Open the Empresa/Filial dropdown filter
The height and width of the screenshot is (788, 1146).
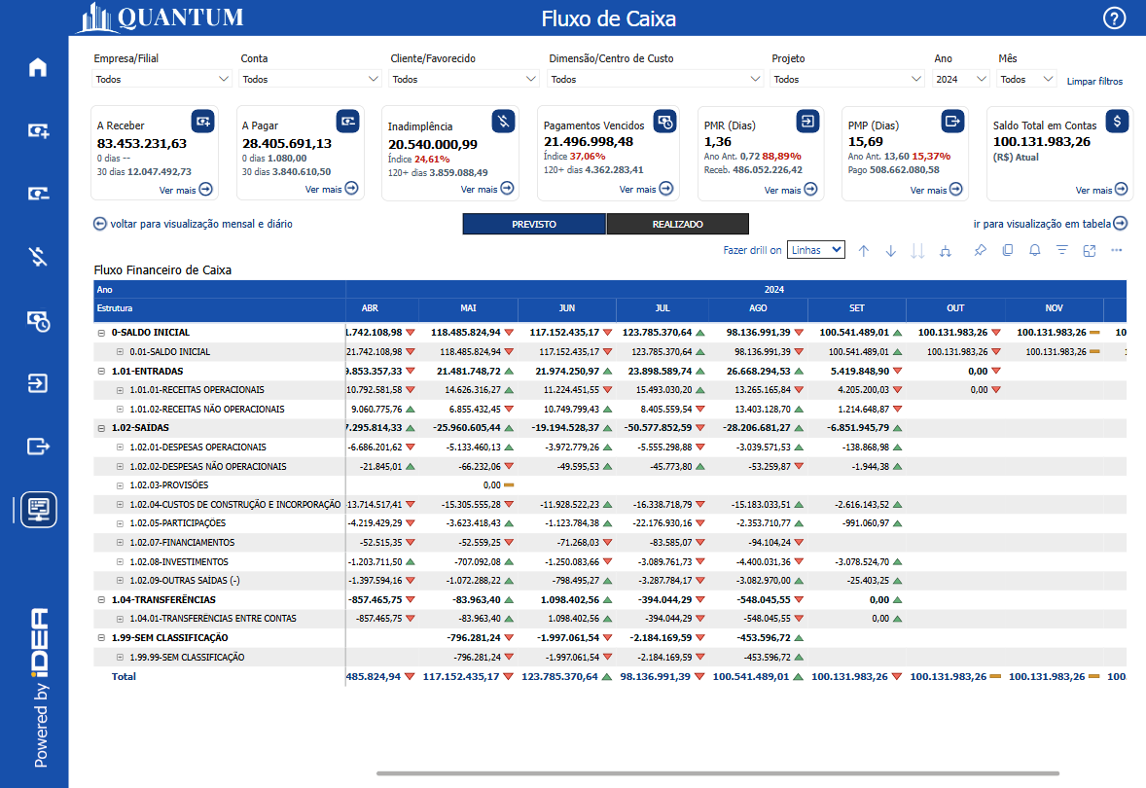162,80
